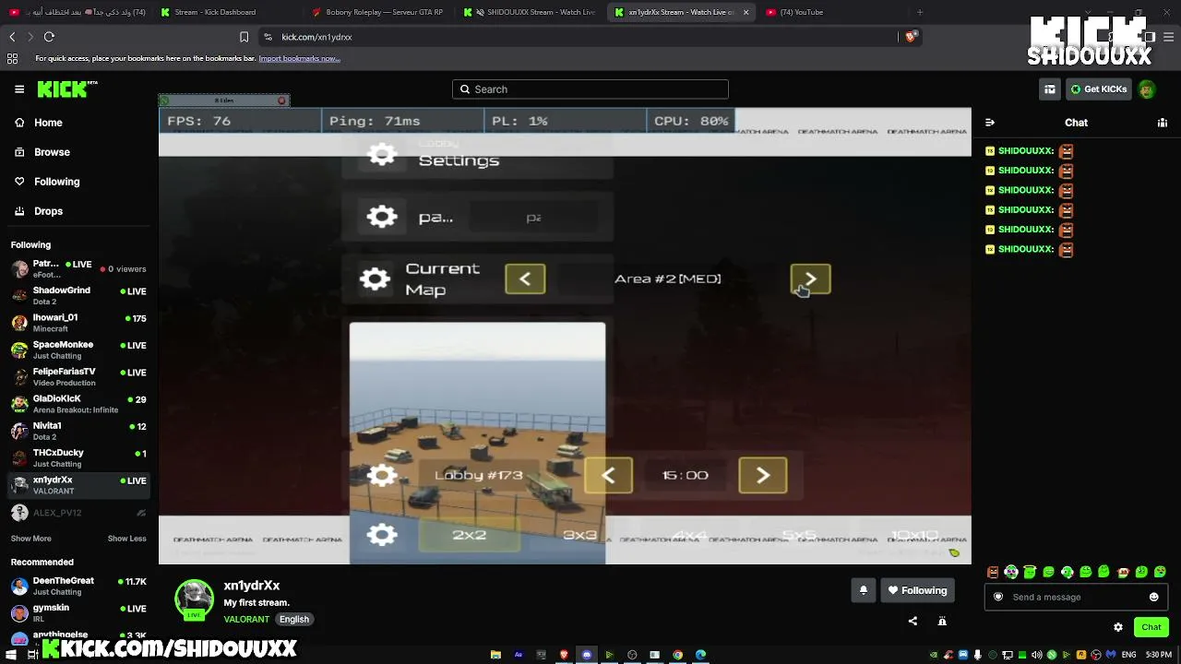
Task: Open FelipeFariasTV channel in the sidebar
Action: (79, 376)
